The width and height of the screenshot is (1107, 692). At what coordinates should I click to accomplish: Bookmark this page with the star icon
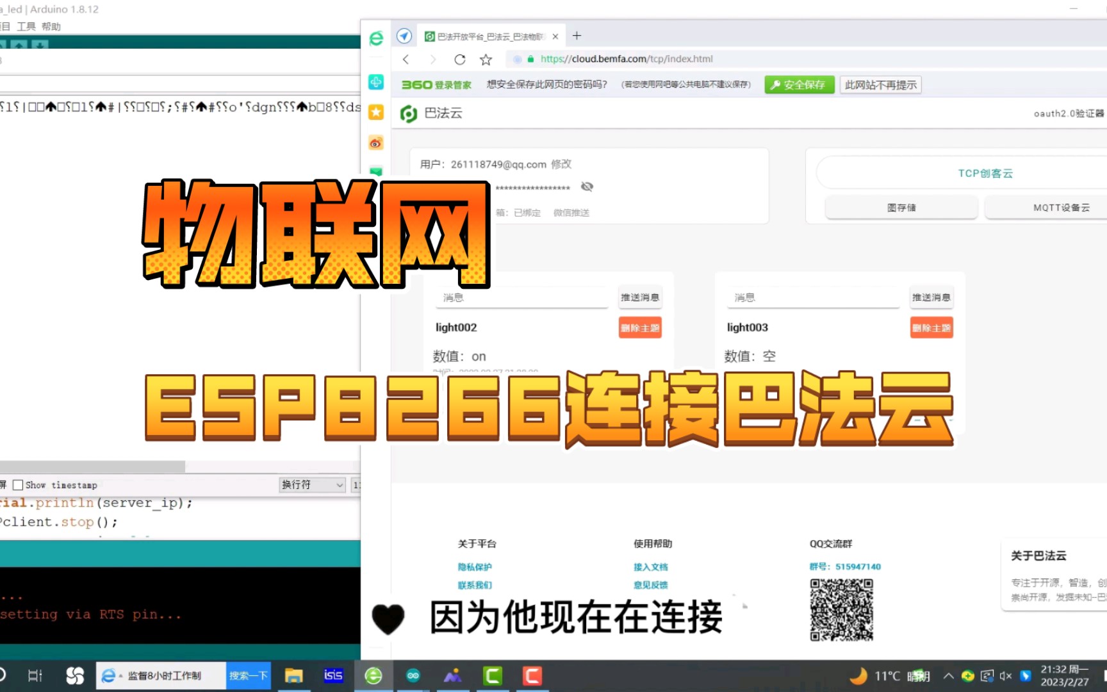(x=486, y=60)
